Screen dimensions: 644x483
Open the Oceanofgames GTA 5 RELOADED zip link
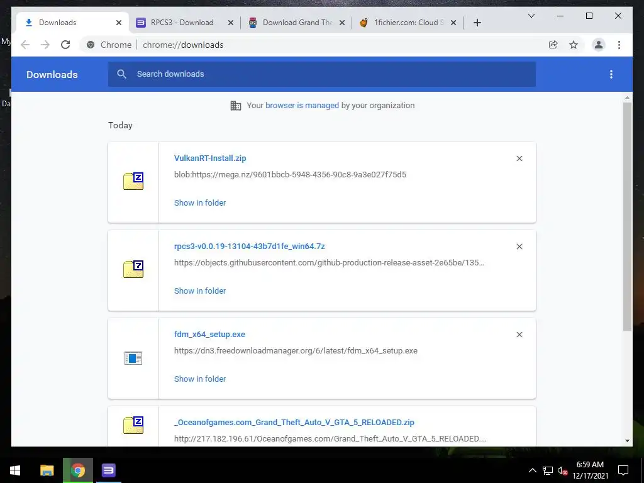click(294, 423)
